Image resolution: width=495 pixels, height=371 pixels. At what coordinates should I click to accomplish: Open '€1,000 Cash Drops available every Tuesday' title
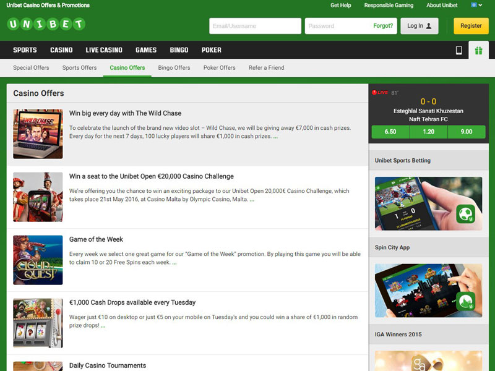coord(132,302)
